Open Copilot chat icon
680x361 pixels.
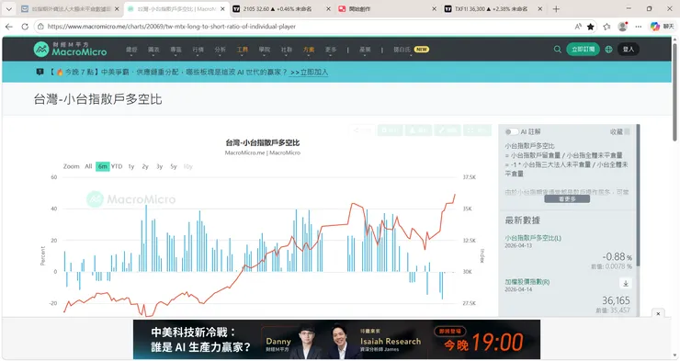coord(655,27)
